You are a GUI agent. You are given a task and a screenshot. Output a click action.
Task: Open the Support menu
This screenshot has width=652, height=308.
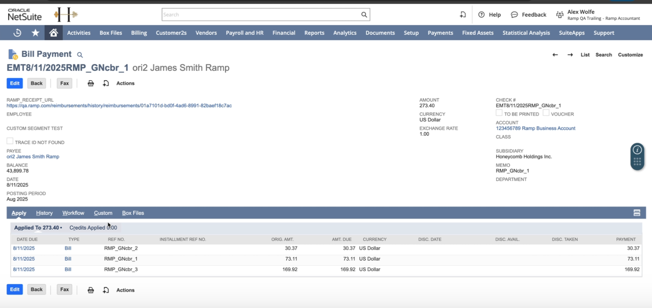click(x=604, y=33)
